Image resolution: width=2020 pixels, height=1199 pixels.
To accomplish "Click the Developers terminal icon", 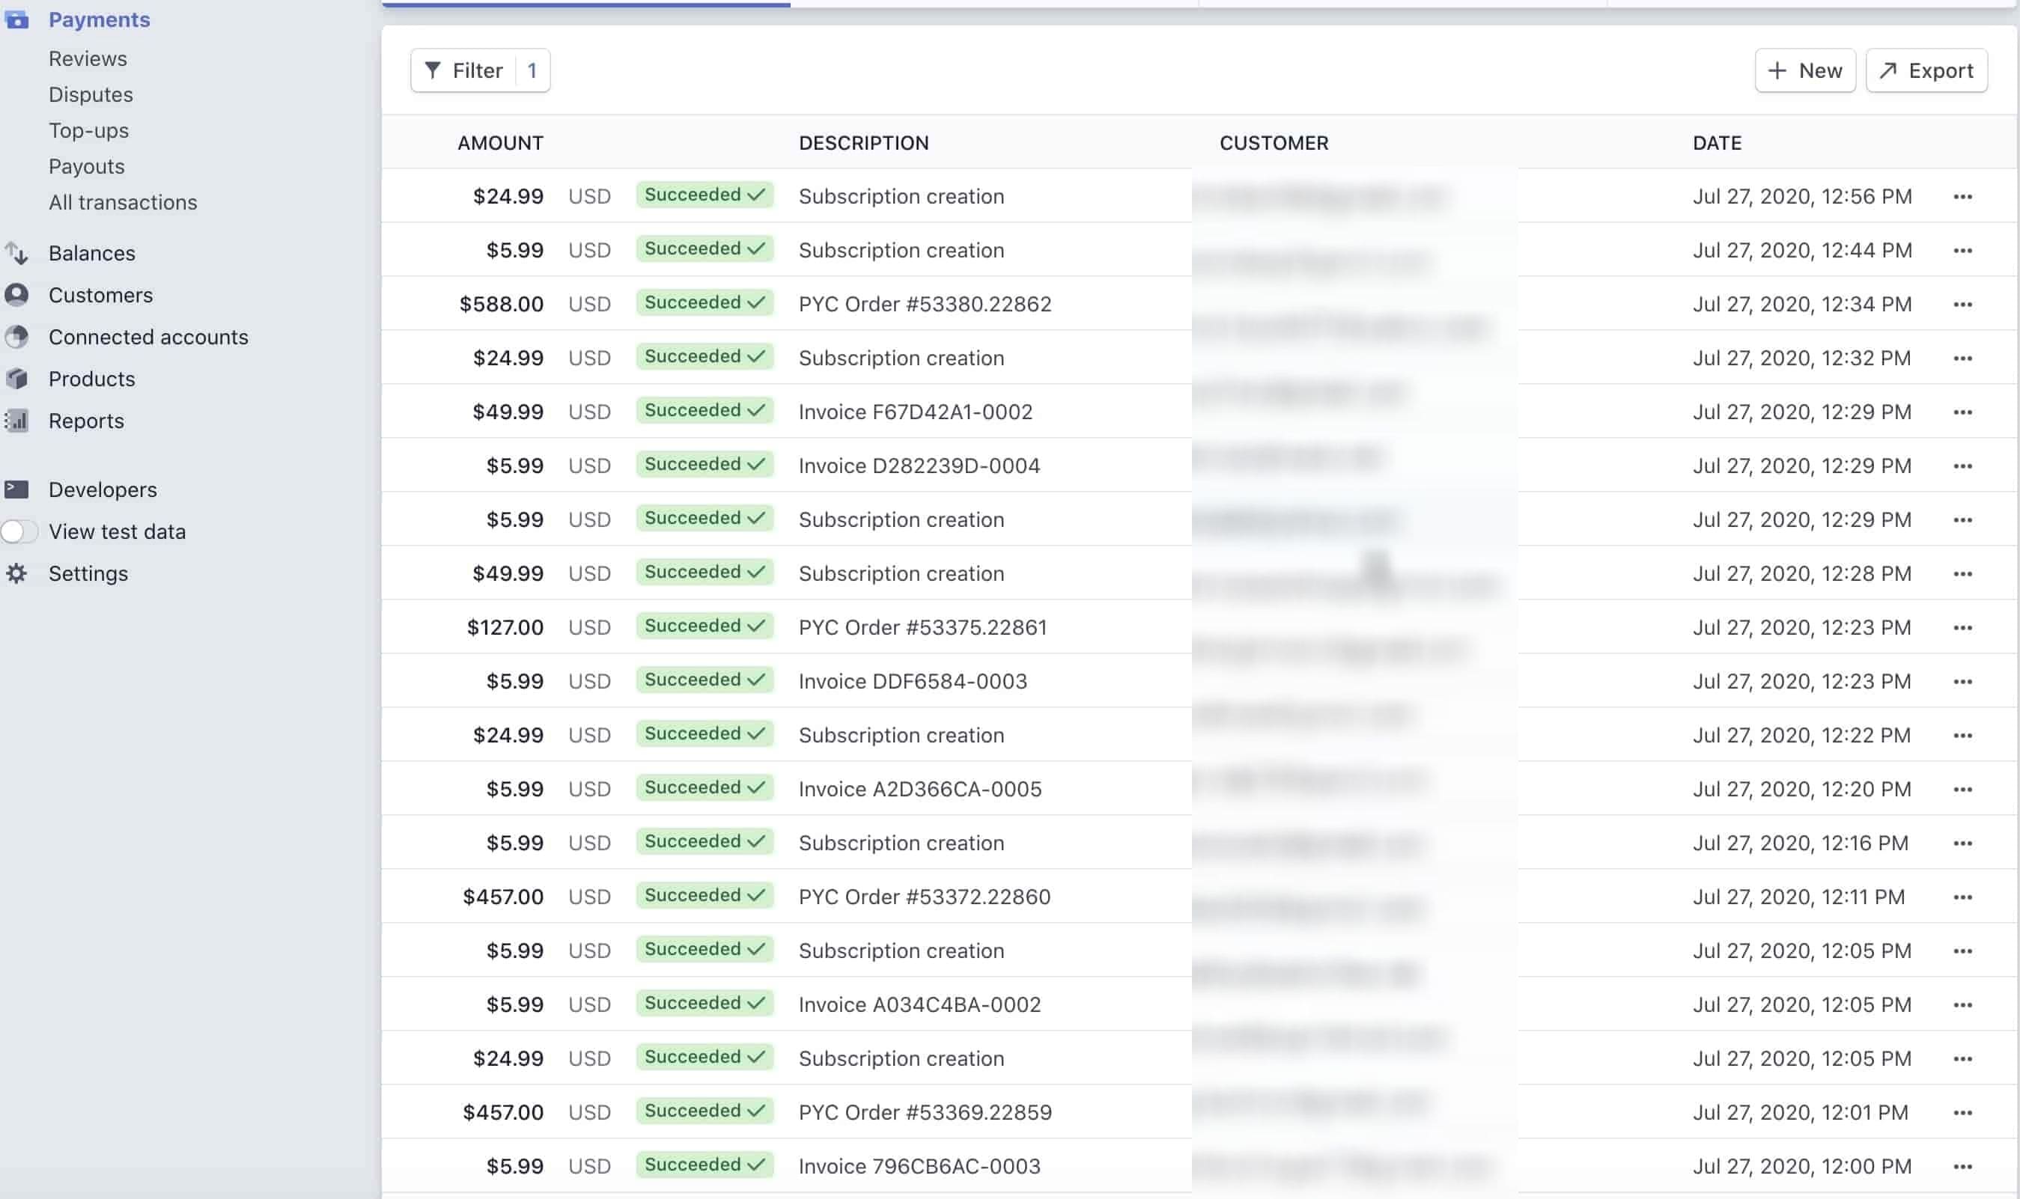I will coord(17,489).
